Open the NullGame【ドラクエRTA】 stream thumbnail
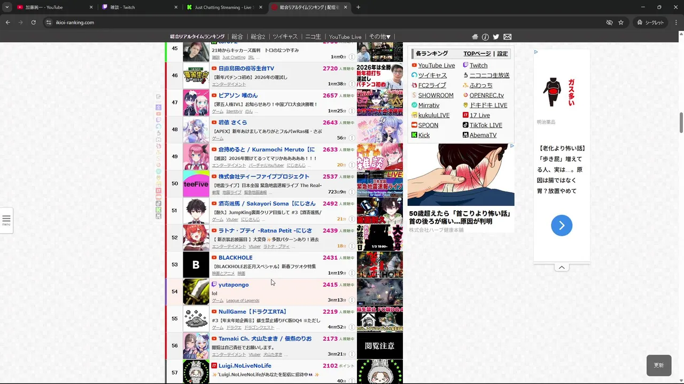 (x=380, y=318)
